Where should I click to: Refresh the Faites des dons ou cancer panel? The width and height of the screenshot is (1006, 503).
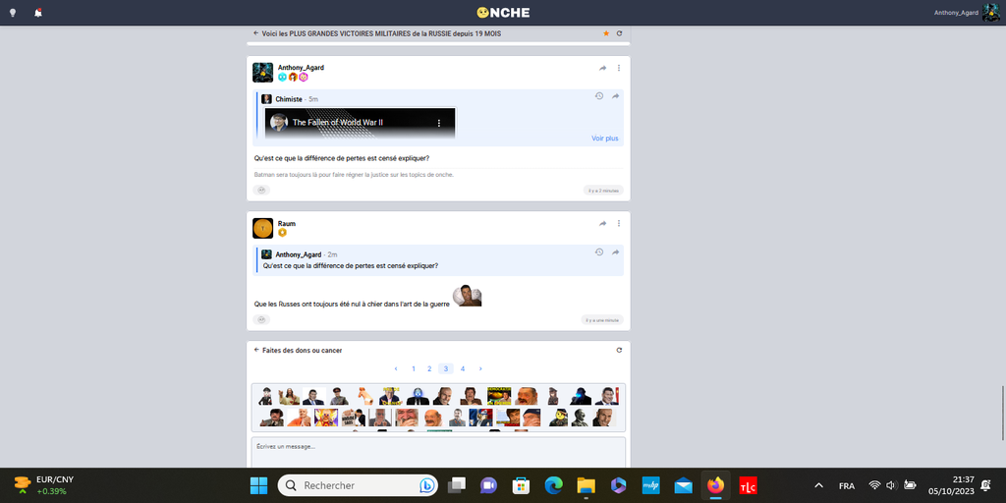[x=619, y=351]
